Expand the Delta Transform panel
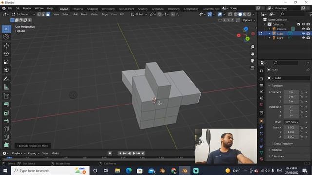312x175 pixels. [x=284, y=144]
